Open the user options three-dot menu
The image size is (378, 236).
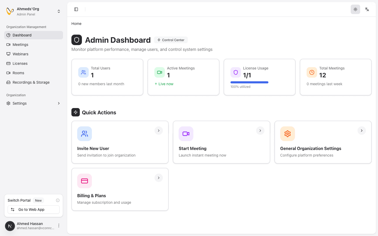point(59,226)
